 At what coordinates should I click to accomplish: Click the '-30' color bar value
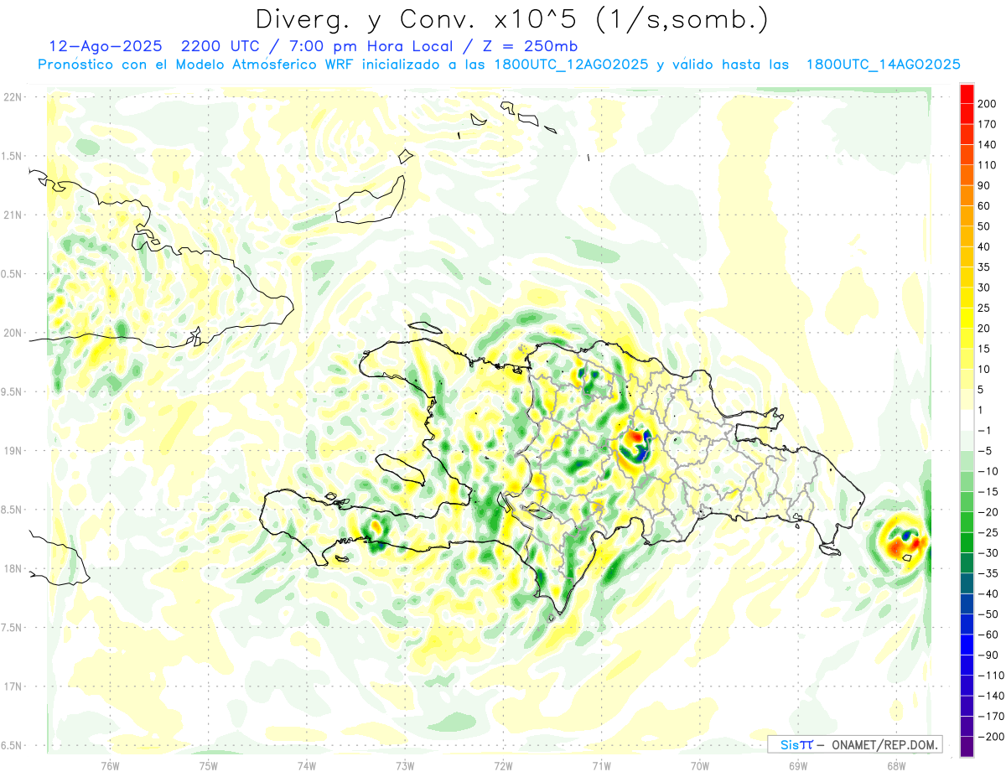pyautogui.click(x=988, y=553)
